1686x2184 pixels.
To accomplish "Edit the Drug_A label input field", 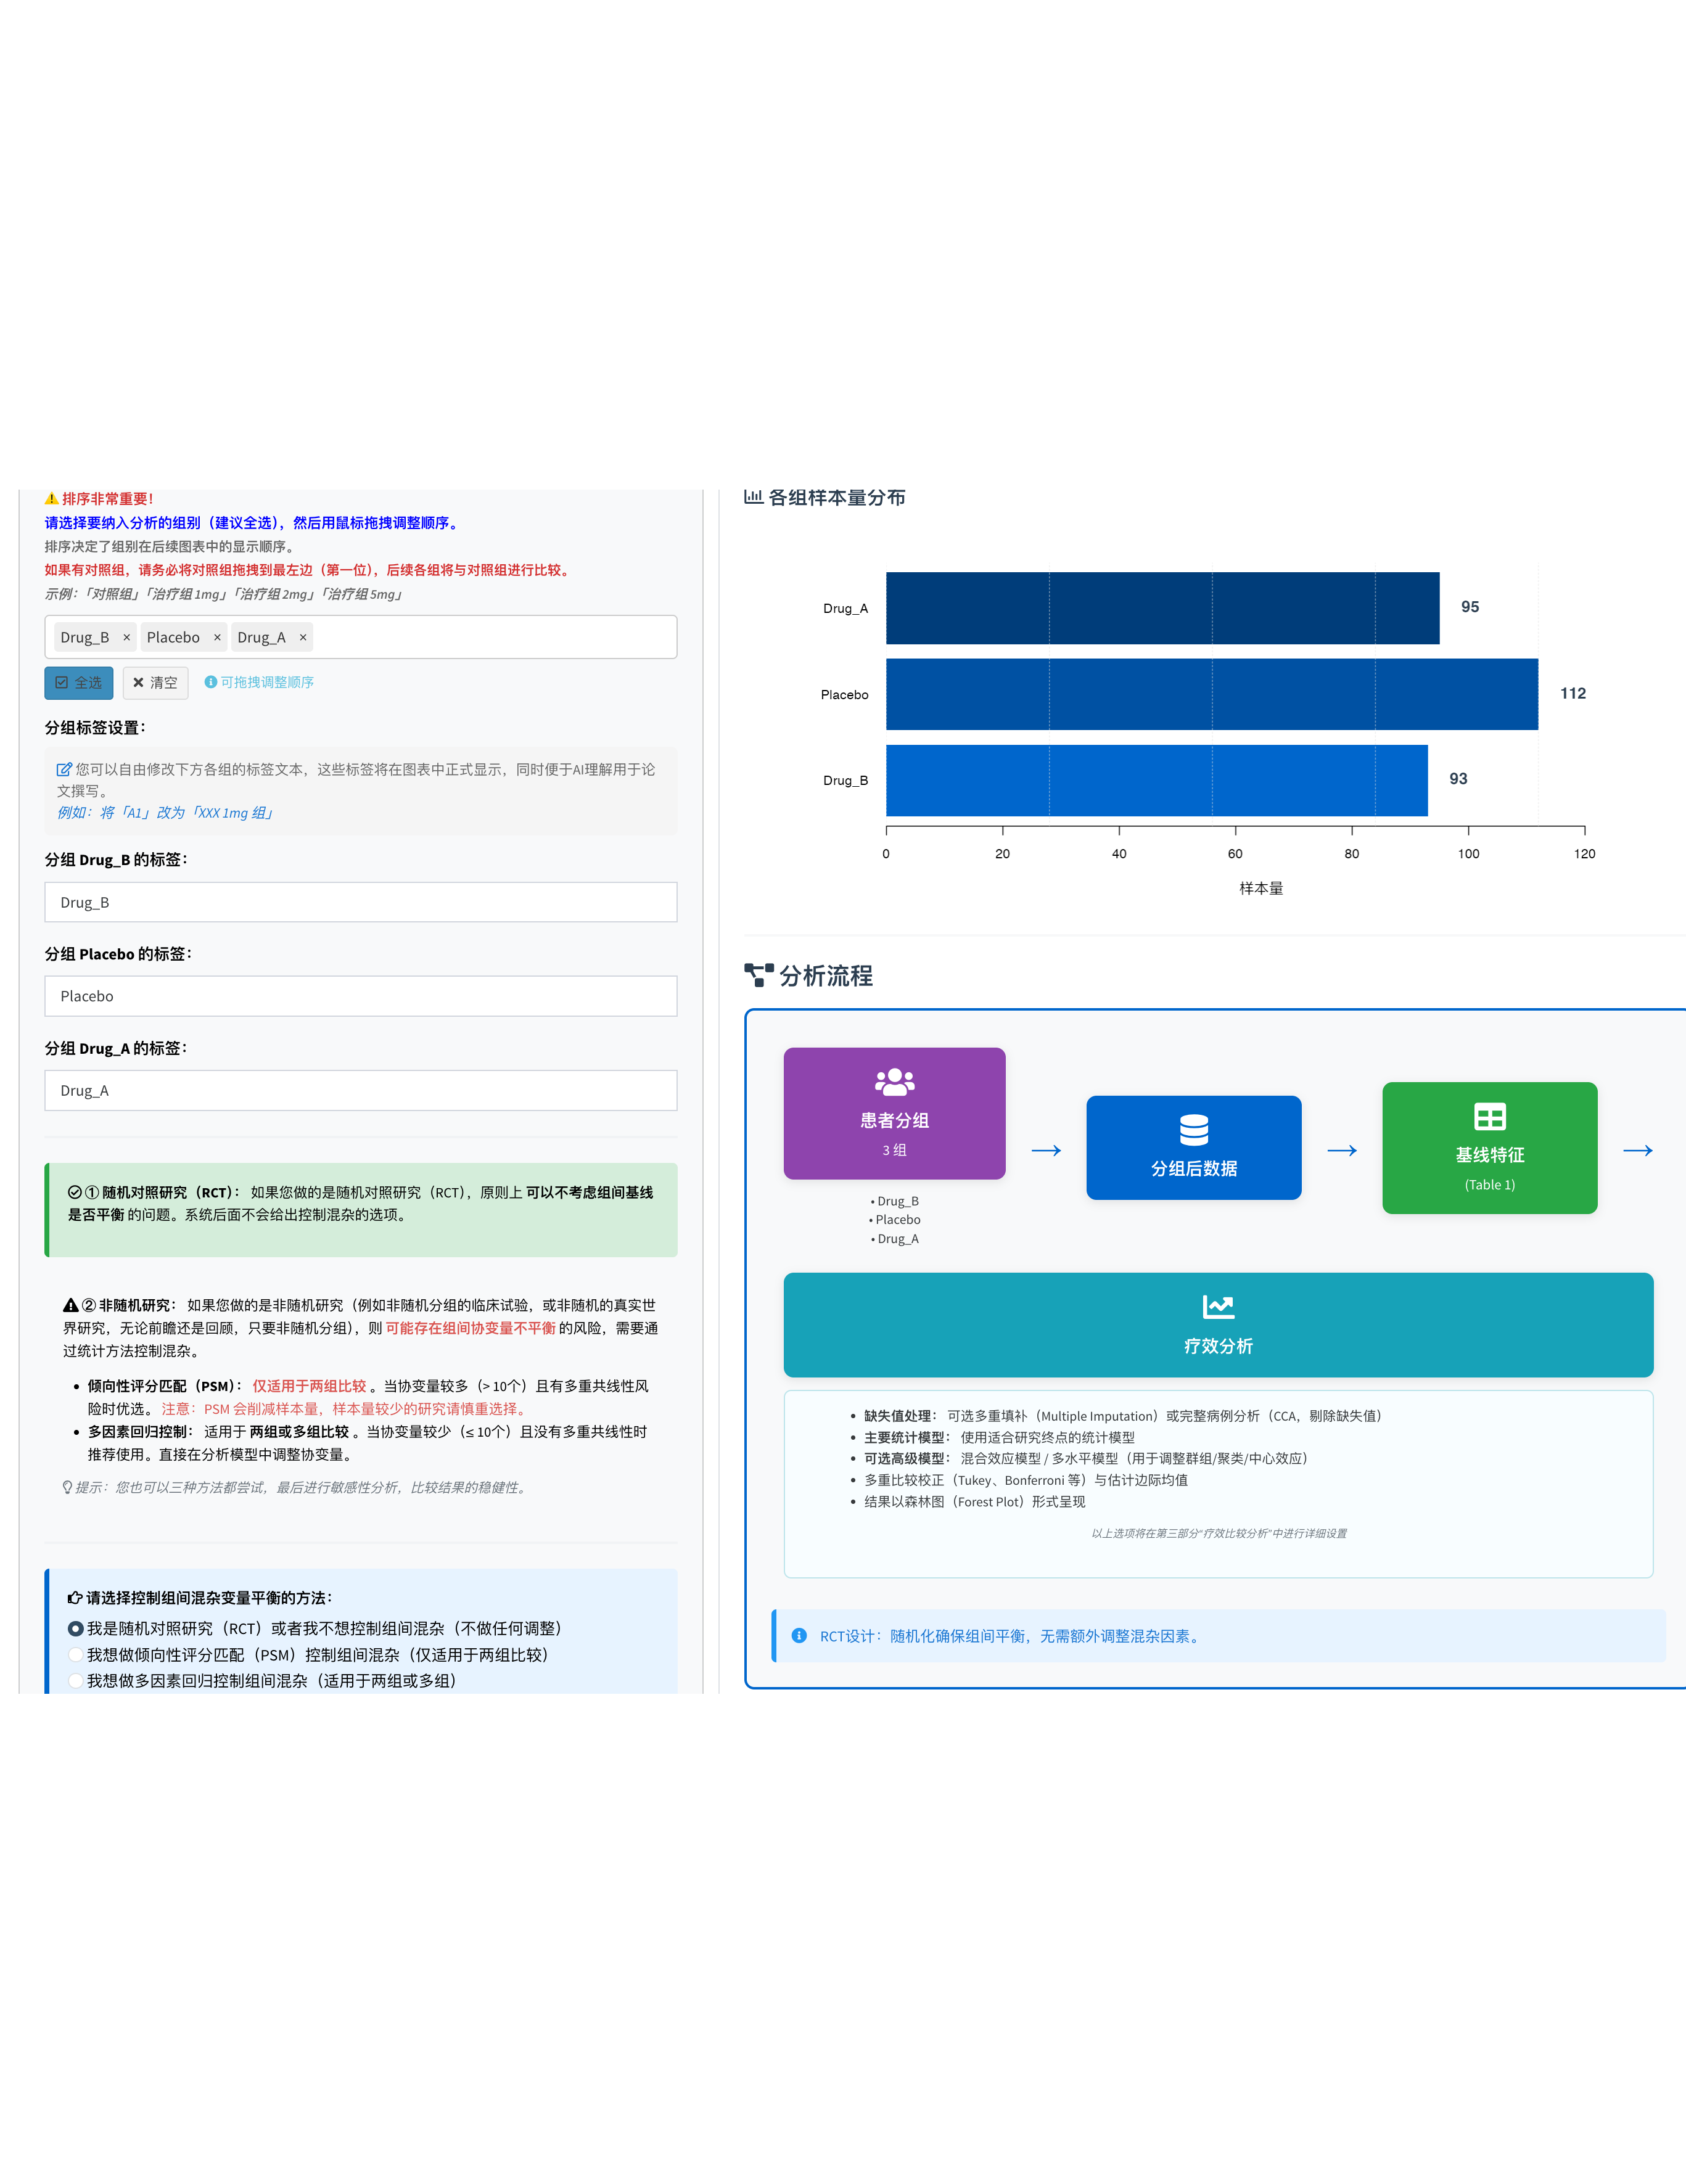I will coord(361,1091).
